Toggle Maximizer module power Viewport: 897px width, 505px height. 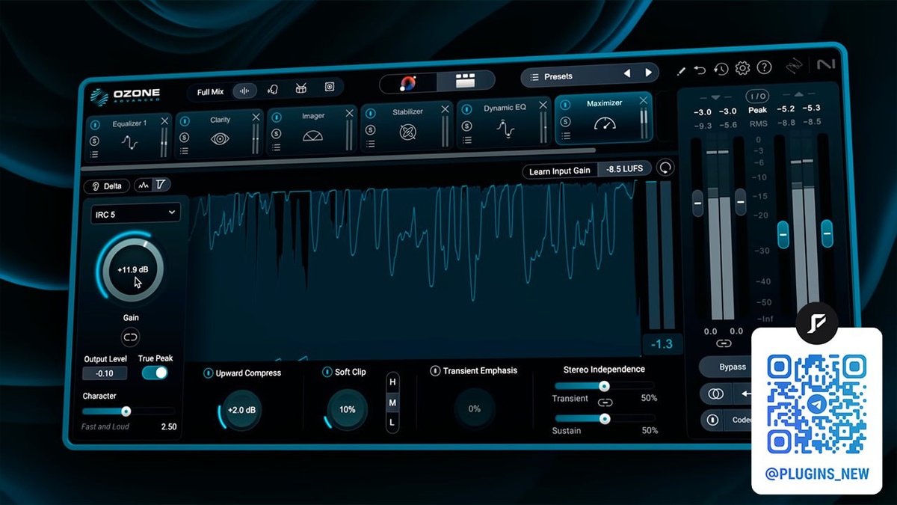click(x=565, y=105)
